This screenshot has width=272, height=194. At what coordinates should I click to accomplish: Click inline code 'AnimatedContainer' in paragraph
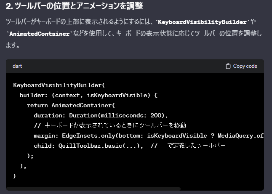[x=40, y=34]
